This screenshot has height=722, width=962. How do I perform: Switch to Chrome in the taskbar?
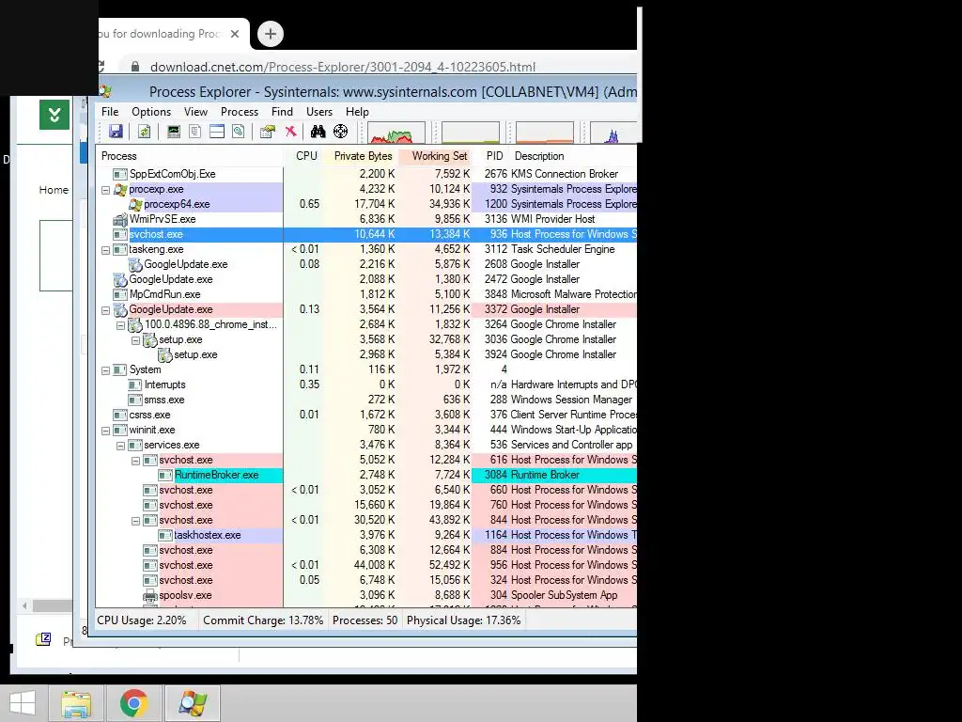[x=133, y=703]
